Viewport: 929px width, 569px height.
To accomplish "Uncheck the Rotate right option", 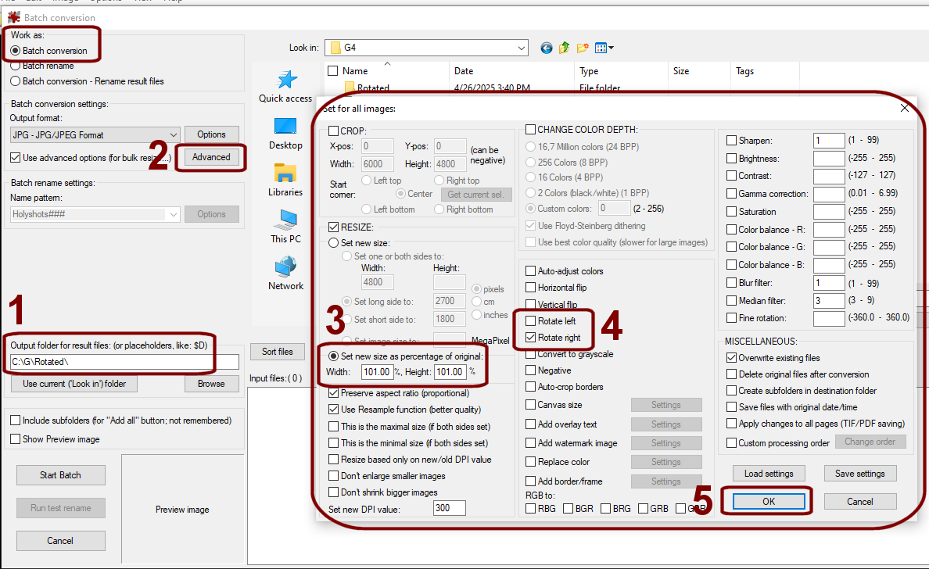I will 531,338.
